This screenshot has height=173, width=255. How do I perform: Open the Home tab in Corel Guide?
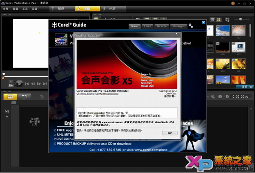pos(135,26)
